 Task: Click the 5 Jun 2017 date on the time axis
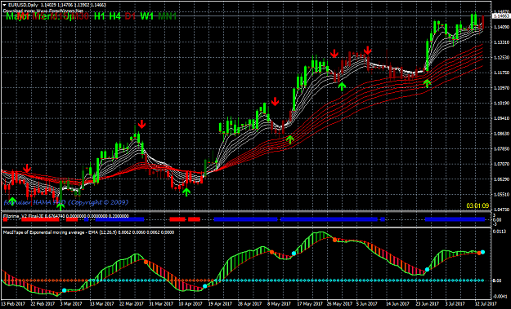coord(367,304)
